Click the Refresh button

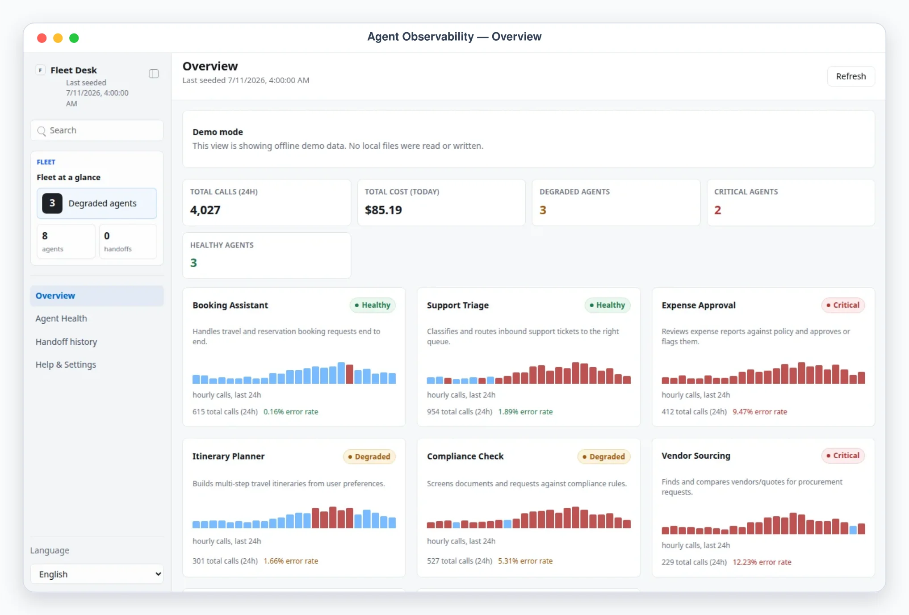pyautogui.click(x=850, y=76)
